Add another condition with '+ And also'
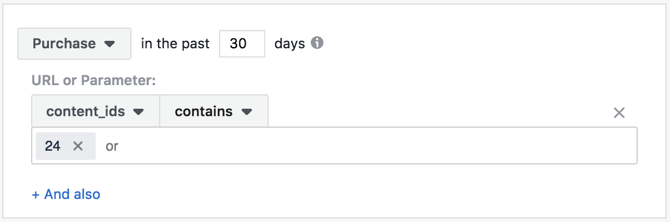Viewport: 670px width, 222px height. click(x=66, y=194)
